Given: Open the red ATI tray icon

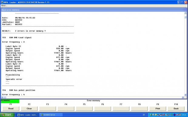Looking at the screenshot, I should [177, 115].
